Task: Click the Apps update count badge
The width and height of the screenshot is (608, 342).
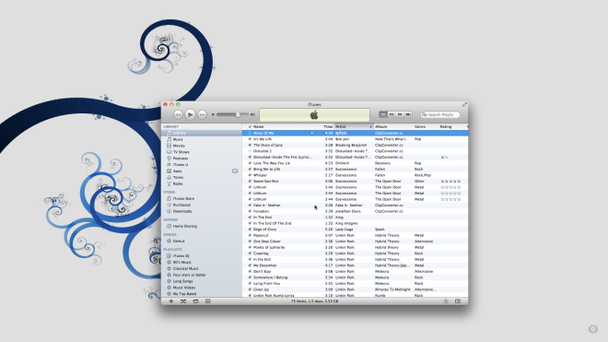Action: pos(235,171)
